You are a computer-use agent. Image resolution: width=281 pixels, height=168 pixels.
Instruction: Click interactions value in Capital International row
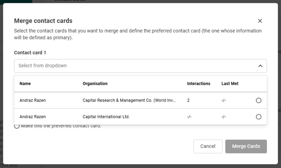coord(189,117)
